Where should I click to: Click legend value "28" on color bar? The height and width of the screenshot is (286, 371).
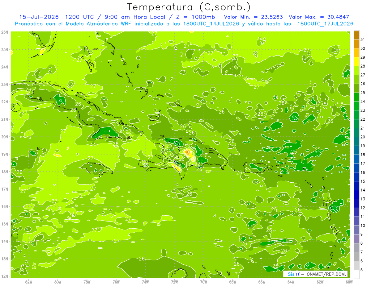(x=363, y=66)
